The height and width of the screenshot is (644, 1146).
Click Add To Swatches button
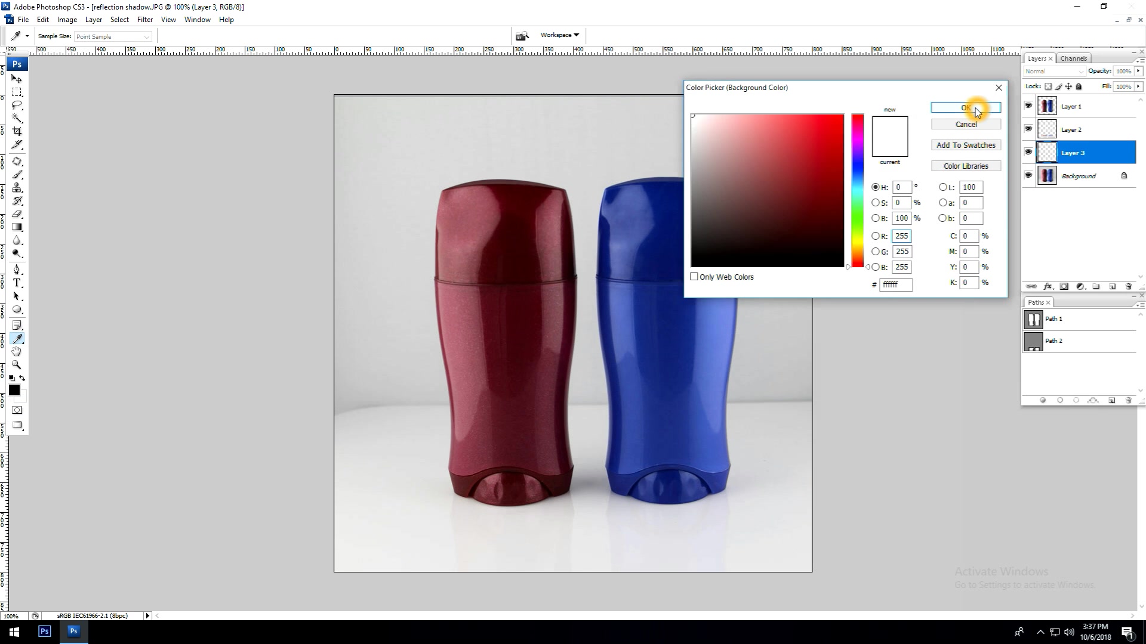click(966, 145)
